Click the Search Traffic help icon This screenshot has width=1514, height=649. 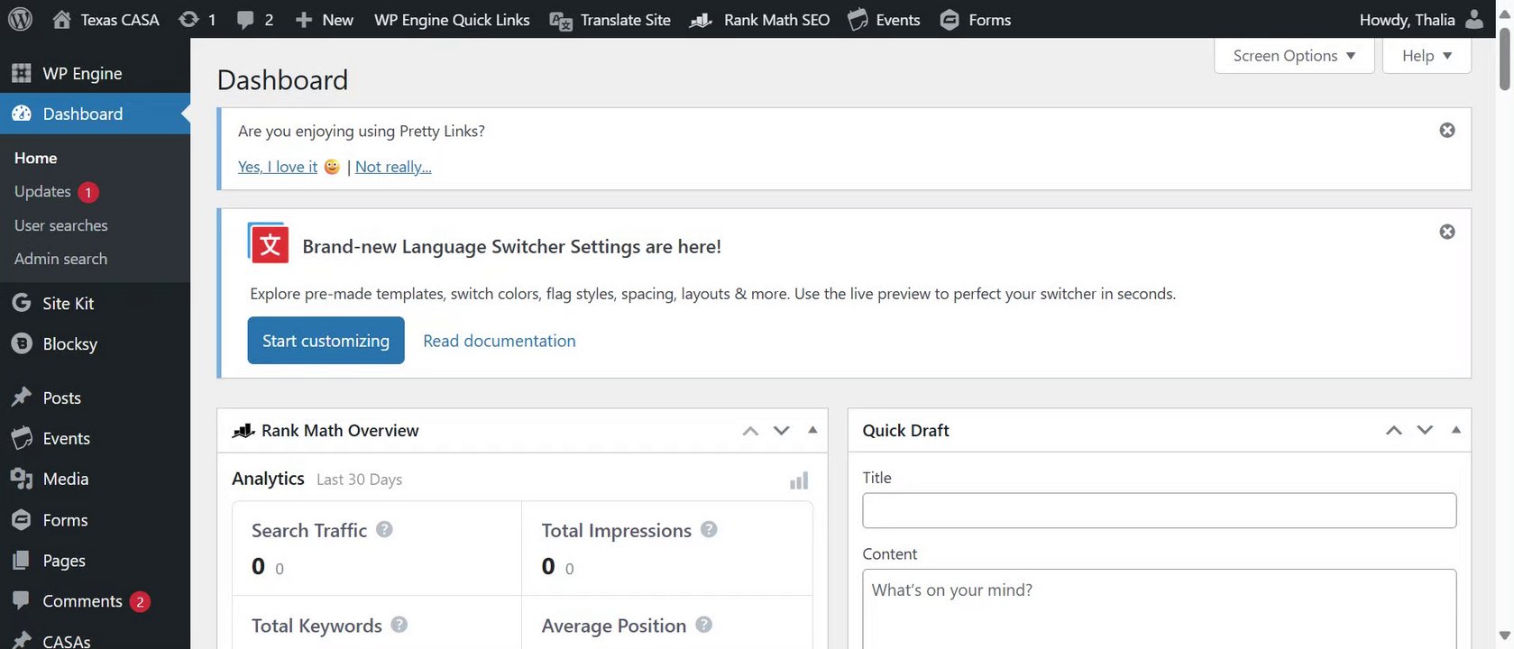coord(384,530)
